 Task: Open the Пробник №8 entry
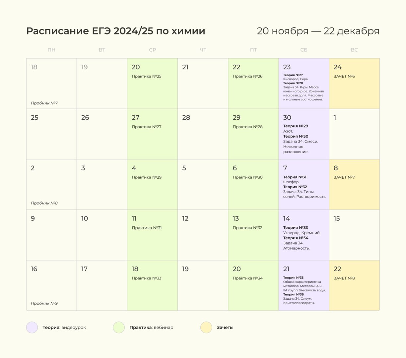click(44, 203)
